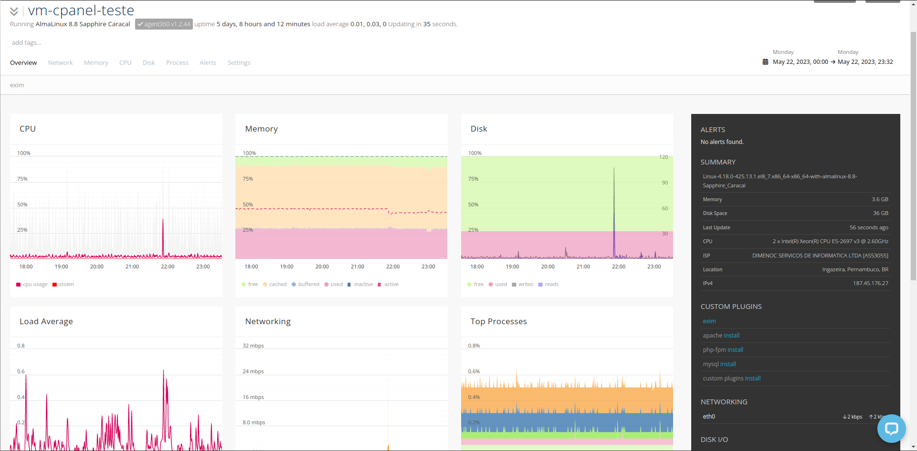The width and height of the screenshot is (917, 451).
Task: Change end date May 22, 2023, 23:32
Action: coord(865,62)
